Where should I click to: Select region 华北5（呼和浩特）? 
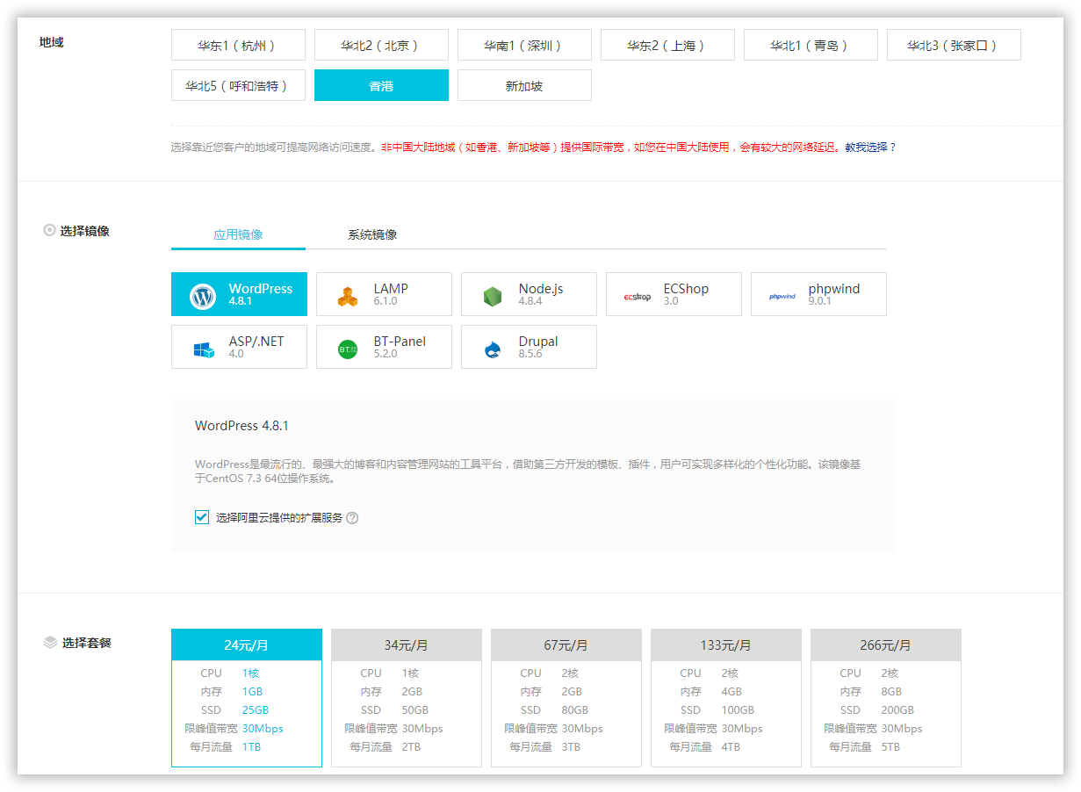238,85
